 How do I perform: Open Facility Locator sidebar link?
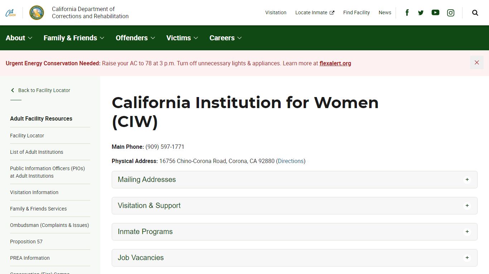tap(27, 136)
